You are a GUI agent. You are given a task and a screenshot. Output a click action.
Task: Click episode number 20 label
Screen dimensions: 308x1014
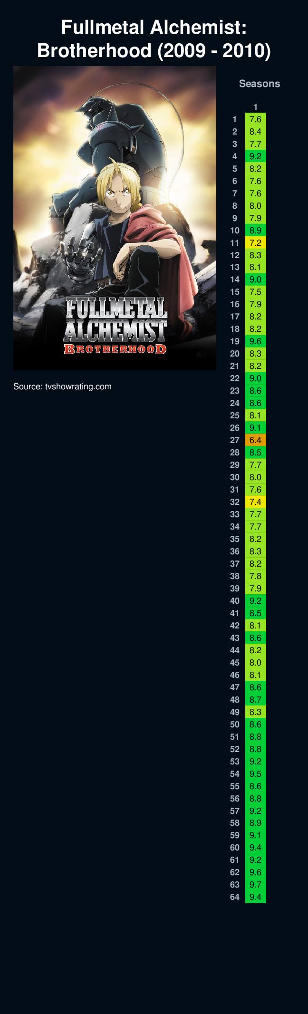[235, 354]
